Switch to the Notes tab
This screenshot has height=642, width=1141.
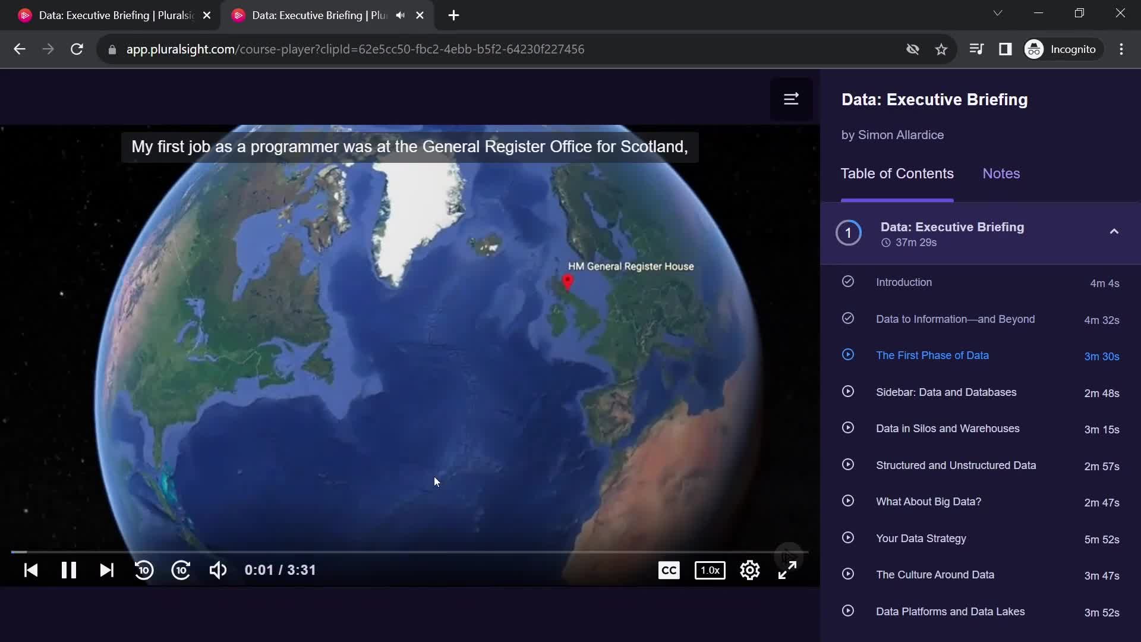pos(1001,173)
